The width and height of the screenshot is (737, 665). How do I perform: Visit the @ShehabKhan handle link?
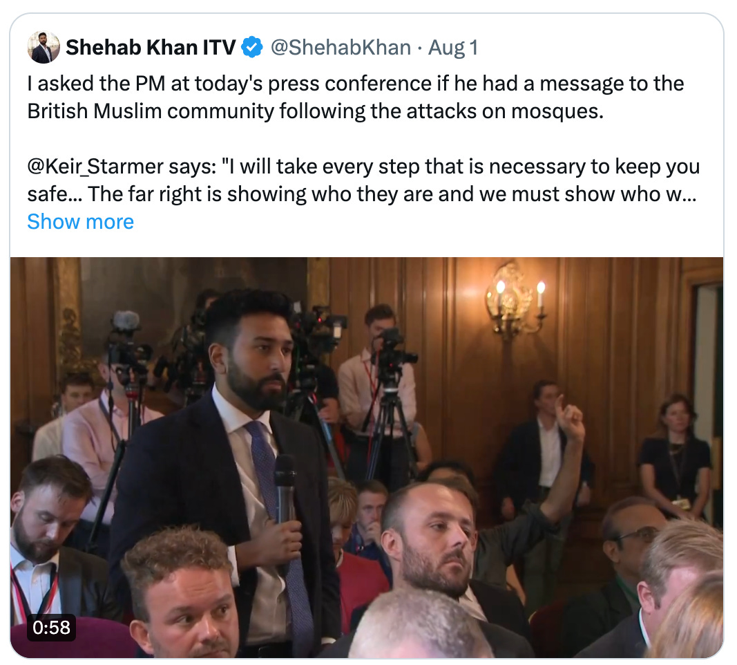(x=341, y=48)
